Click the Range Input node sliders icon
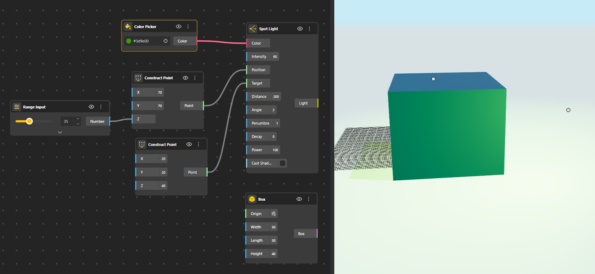Viewport: 595px width, 274px height. (17, 107)
